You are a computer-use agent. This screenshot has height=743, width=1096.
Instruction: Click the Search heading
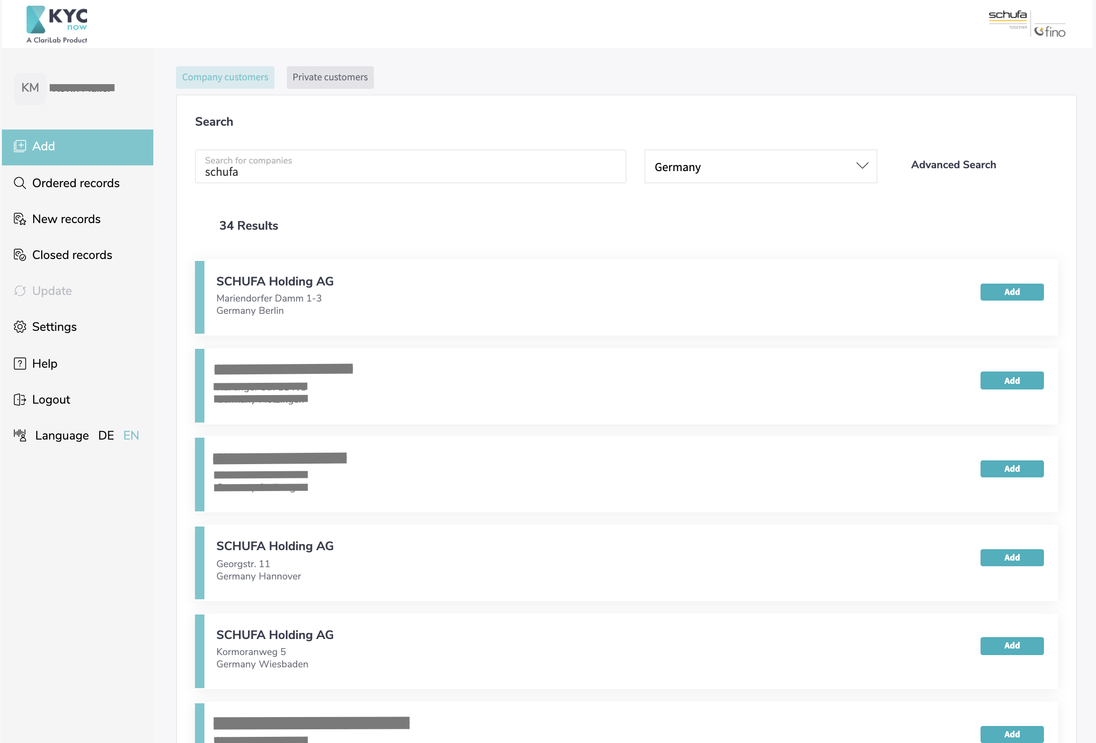[214, 121]
